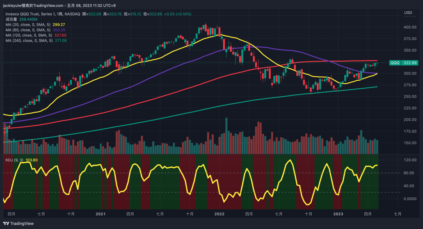Click the 400.00 price axis label
This screenshot has width=423, height=229.
pyautogui.click(x=410, y=27)
